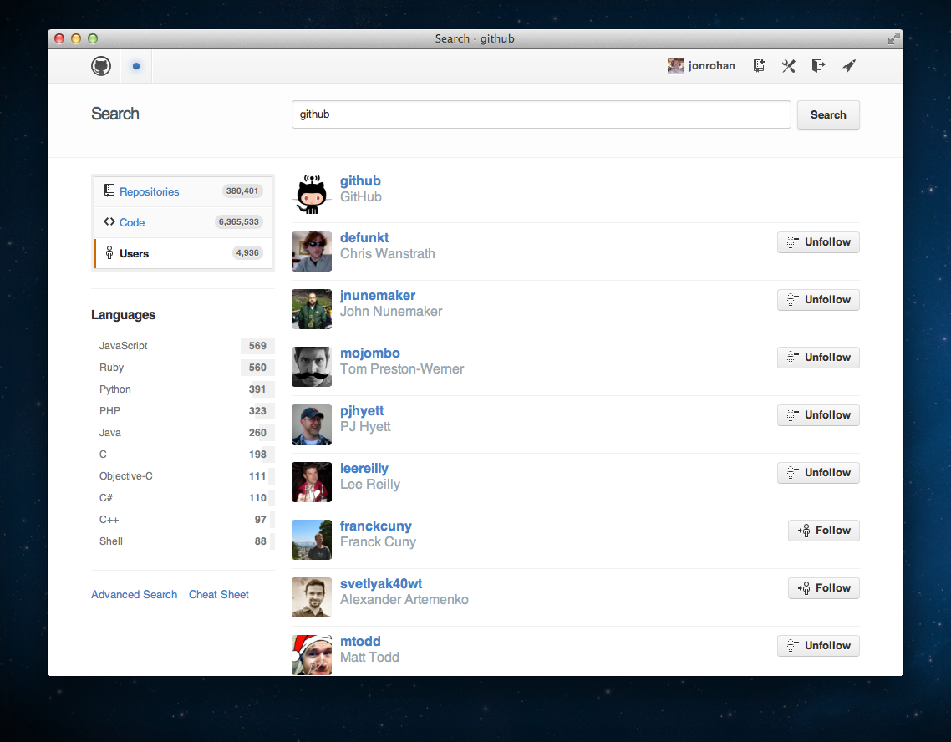This screenshot has height=742, width=951.
Task: Switch to the Code results tab
Action: 132,222
